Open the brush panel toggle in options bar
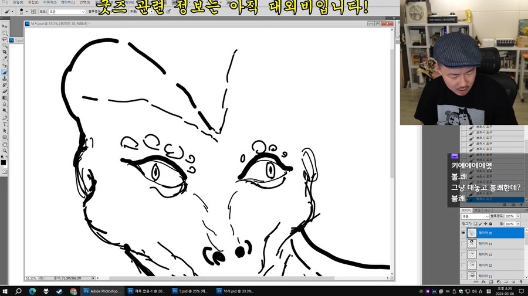Viewport: 528px width, 296px height. coord(33,12)
